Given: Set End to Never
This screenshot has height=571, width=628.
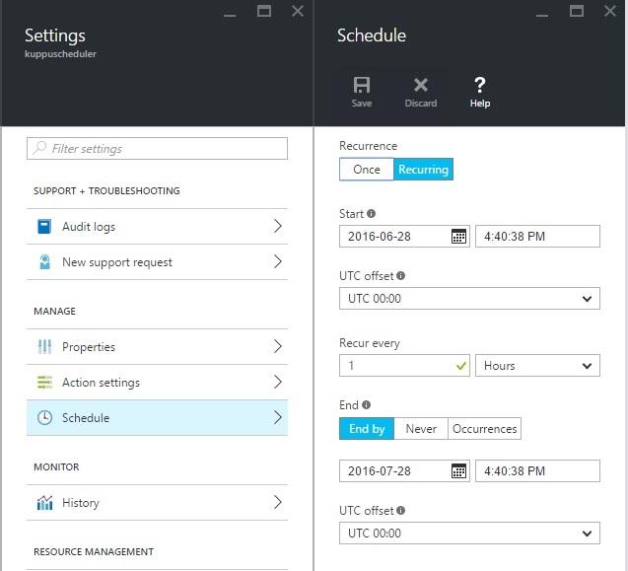Looking at the screenshot, I should tap(421, 429).
